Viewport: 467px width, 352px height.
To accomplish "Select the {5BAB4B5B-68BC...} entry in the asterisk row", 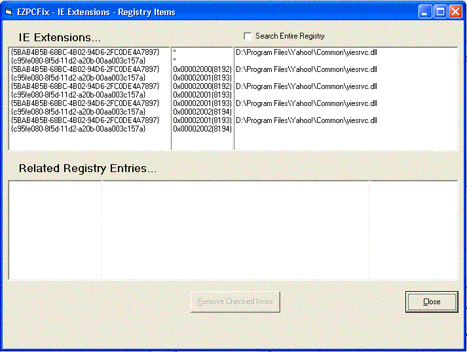I will click(x=85, y=52).
